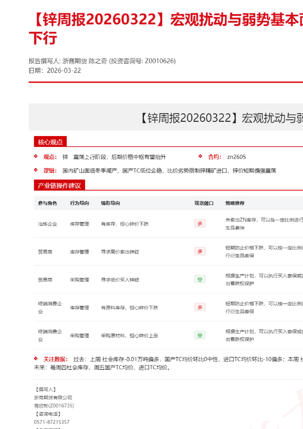
Task: Click the zn2605 contract value
Action: click(236, 157)
